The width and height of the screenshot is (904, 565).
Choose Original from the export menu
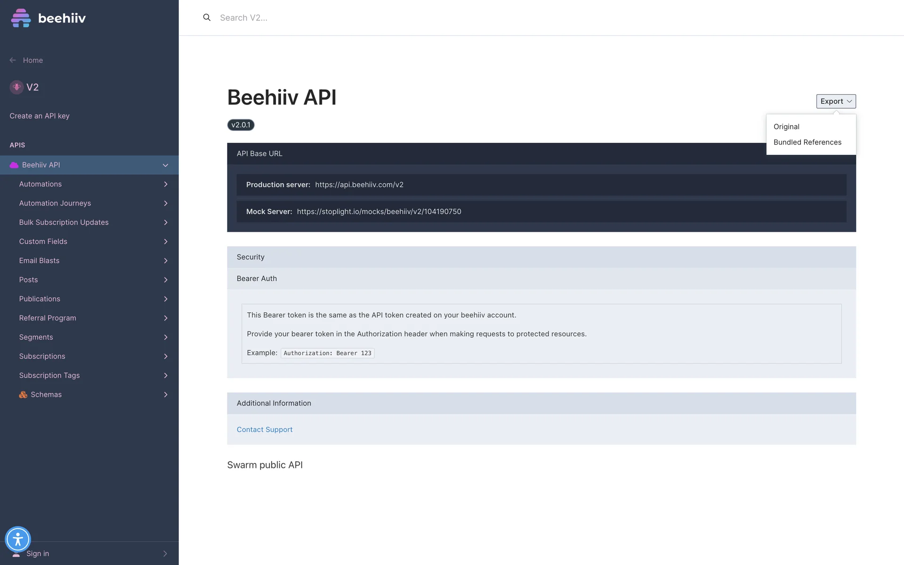pos(786,127)
